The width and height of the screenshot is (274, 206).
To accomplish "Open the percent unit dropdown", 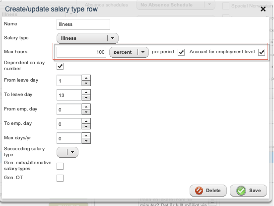I will pyautogui.click(x=129, y=52).
